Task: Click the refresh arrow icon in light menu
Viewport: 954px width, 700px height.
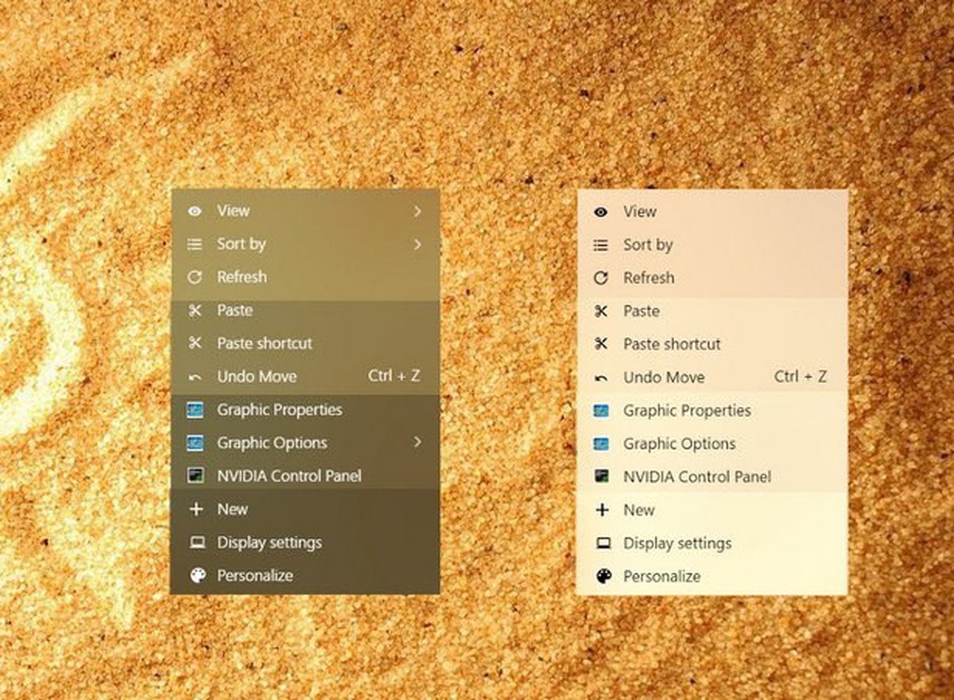Action: click(x=601, y=278)
